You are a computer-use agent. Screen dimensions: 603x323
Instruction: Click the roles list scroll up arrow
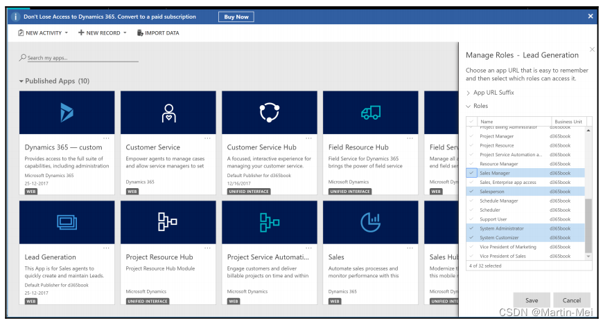[588, 131]
